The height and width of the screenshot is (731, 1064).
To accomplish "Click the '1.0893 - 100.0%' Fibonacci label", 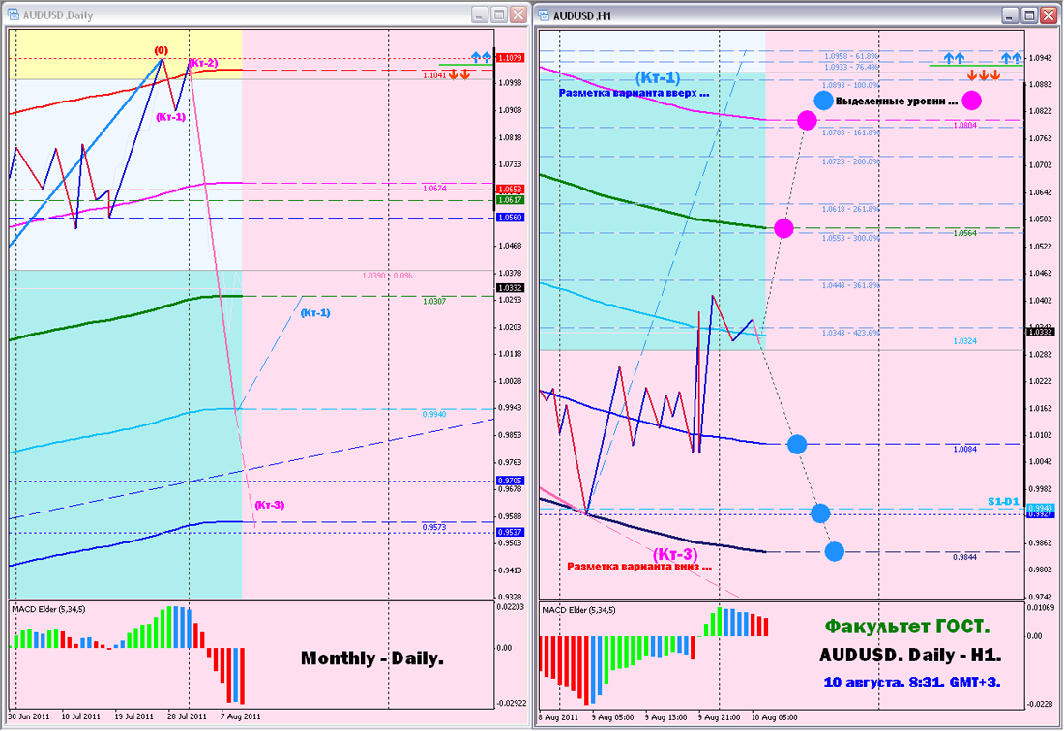I will click(851, 85).
